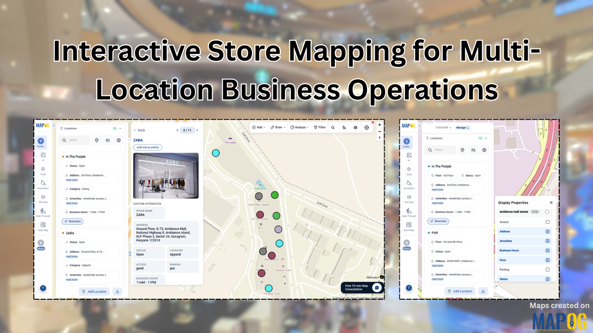Open GIS Data in left screenshot sidebar
The height and width of the screenshot is (333, 593).
(x=43, y=198)
